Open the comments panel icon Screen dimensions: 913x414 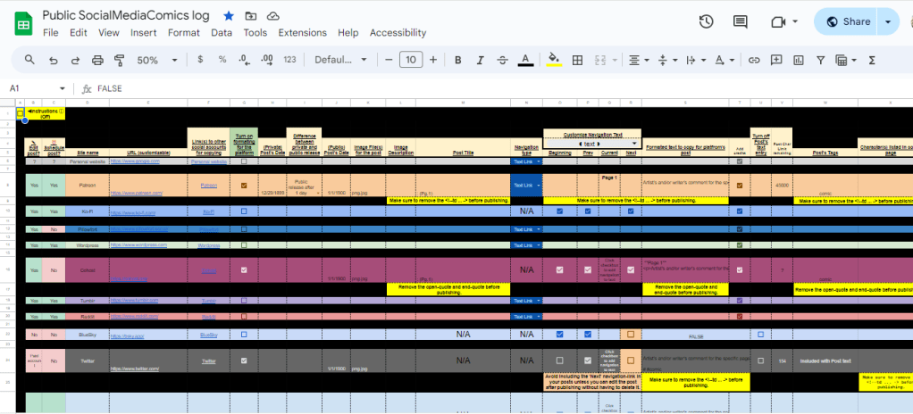coord(740,22)
